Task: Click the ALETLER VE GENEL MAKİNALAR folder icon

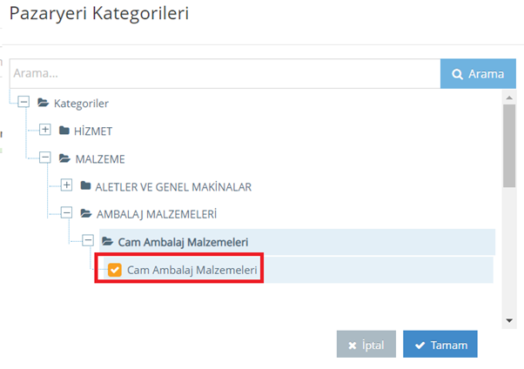Action: click(85, 185)
